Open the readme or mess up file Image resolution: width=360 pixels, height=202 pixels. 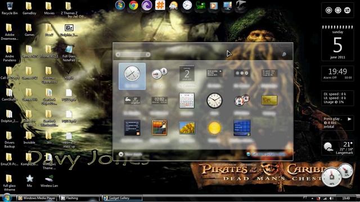pyautogui.click(x=69, y=140)
